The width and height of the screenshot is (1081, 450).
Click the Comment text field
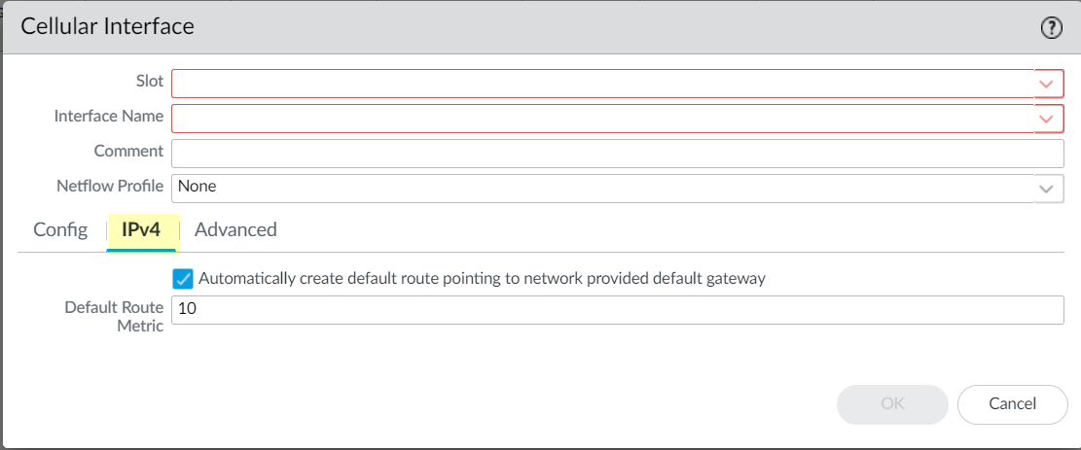pos(617,154)
